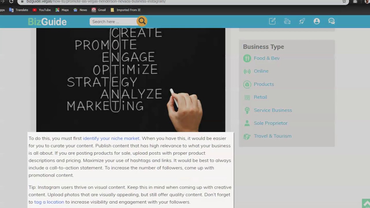The width and height of the screenshot is (370, 208).
Task: Click the camera extension icon in browser toolbar
Action: 355,1
